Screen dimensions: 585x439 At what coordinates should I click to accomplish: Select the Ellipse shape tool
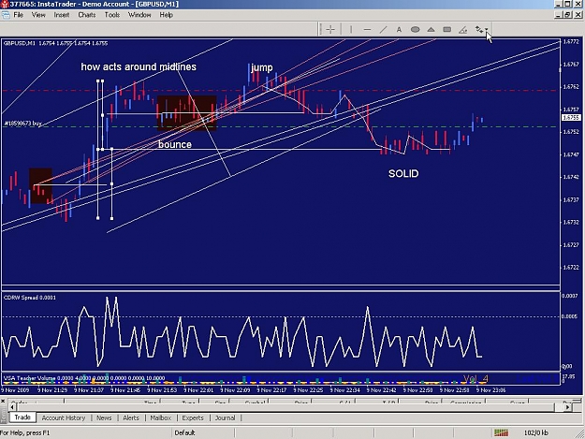pyautogui.click(x=415, y=29)
